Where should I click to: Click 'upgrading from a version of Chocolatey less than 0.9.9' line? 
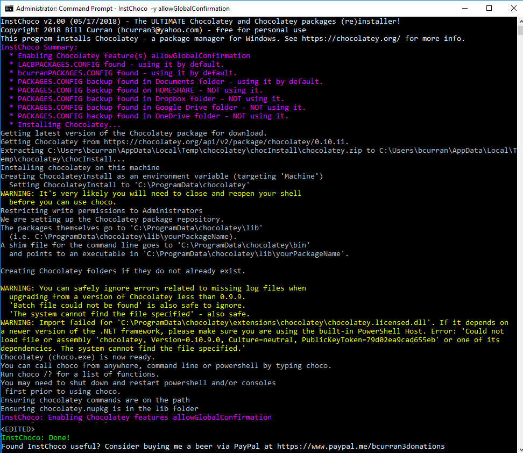[x=128, y=297]
